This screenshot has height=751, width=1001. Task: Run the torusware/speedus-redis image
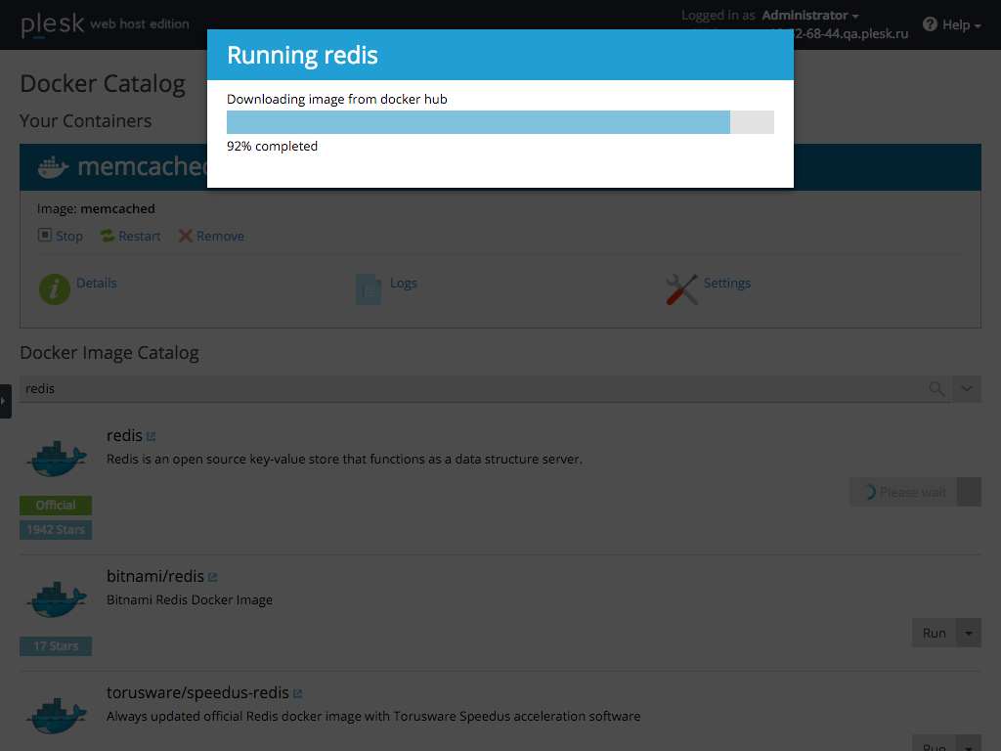(934, 745)
